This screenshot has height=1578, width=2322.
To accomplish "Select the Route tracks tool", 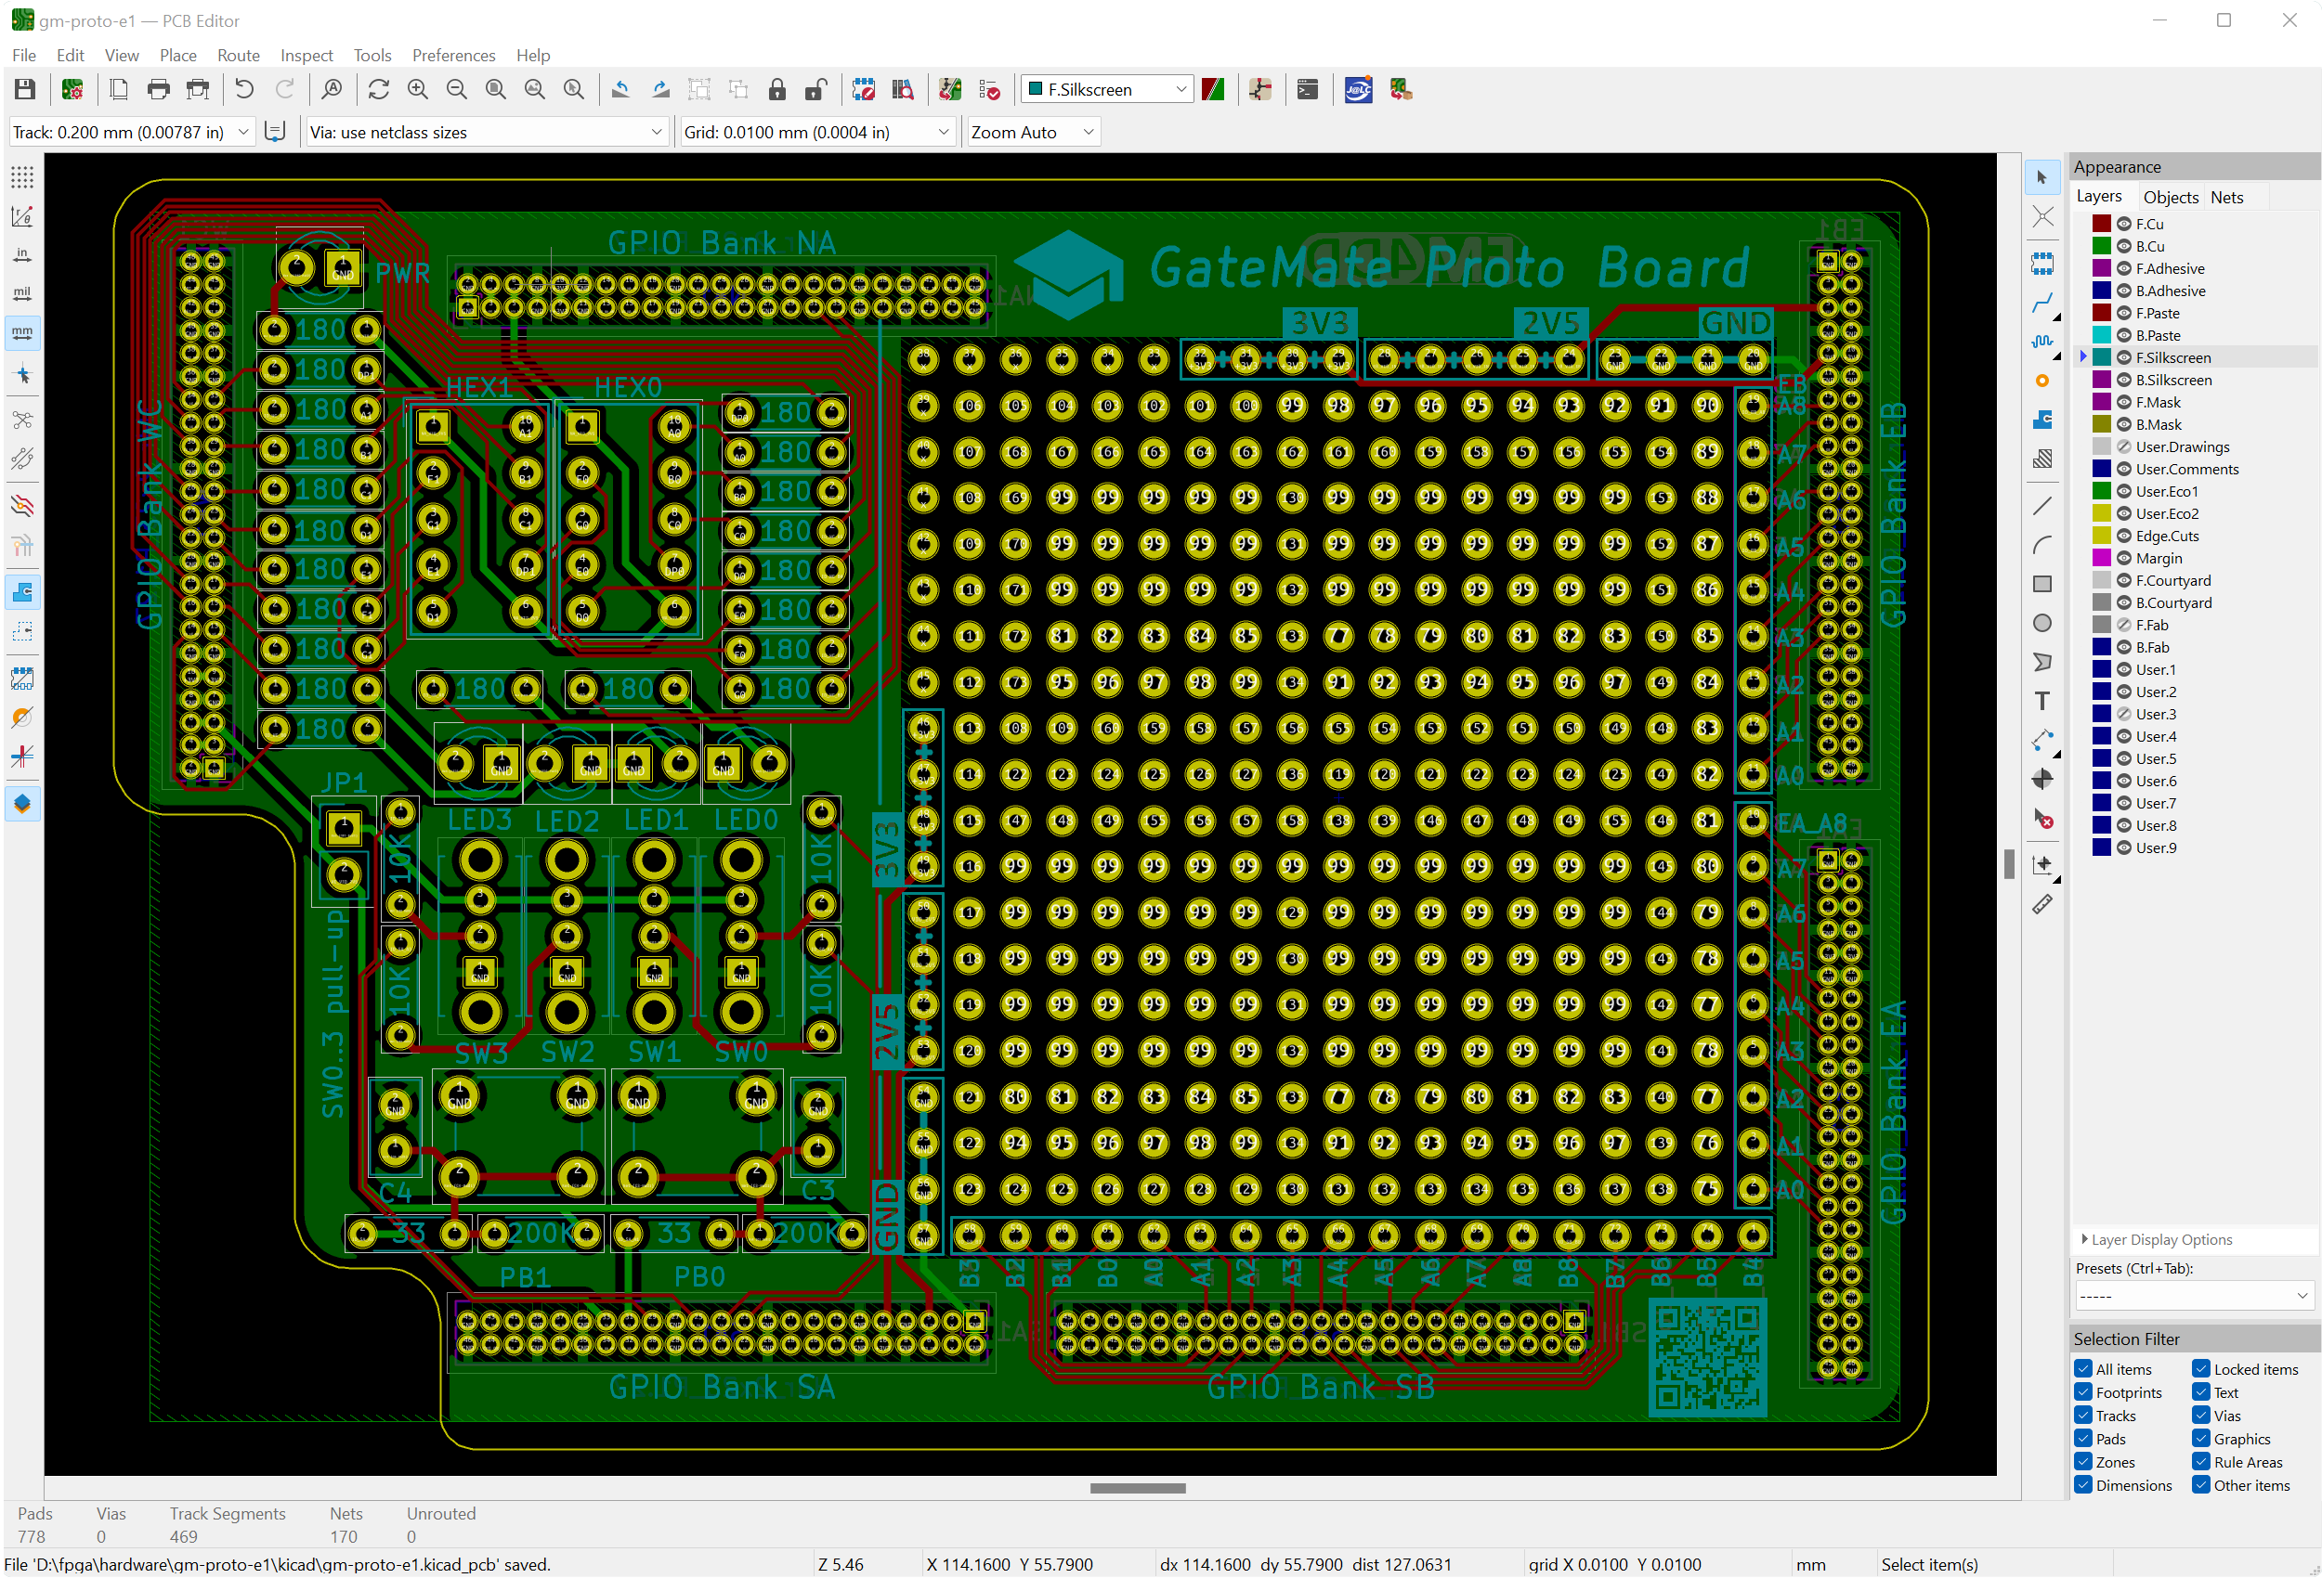I will 2042,304.
